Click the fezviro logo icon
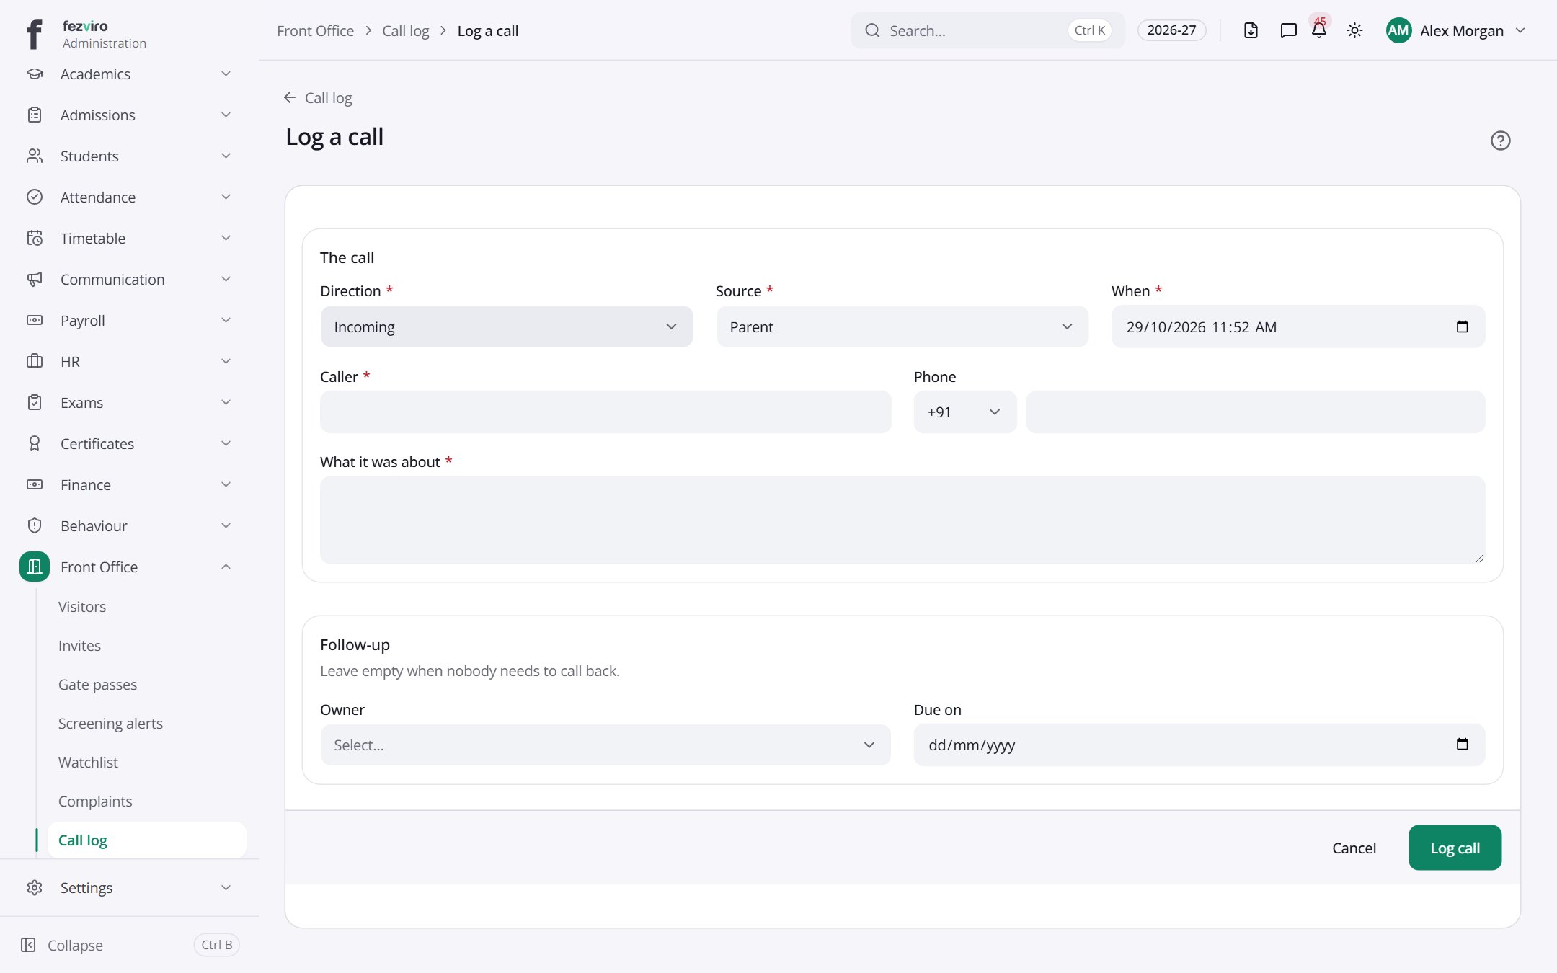Image resolution: width=1557 pixels, height=973 pixels. (34, 34)
